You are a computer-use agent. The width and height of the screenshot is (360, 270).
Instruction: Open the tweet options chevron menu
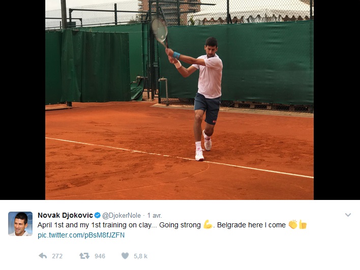(348, 215)
